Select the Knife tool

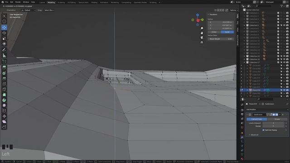click(x=4, y=89)
